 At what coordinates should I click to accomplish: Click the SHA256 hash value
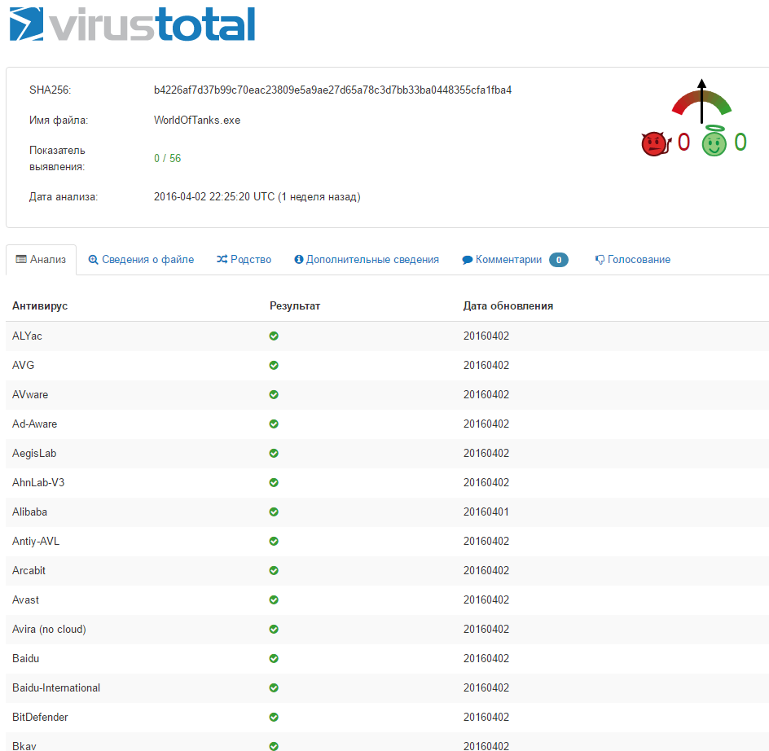332,90
